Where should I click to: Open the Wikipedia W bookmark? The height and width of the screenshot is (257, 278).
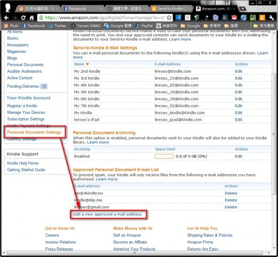pos(167,26)
